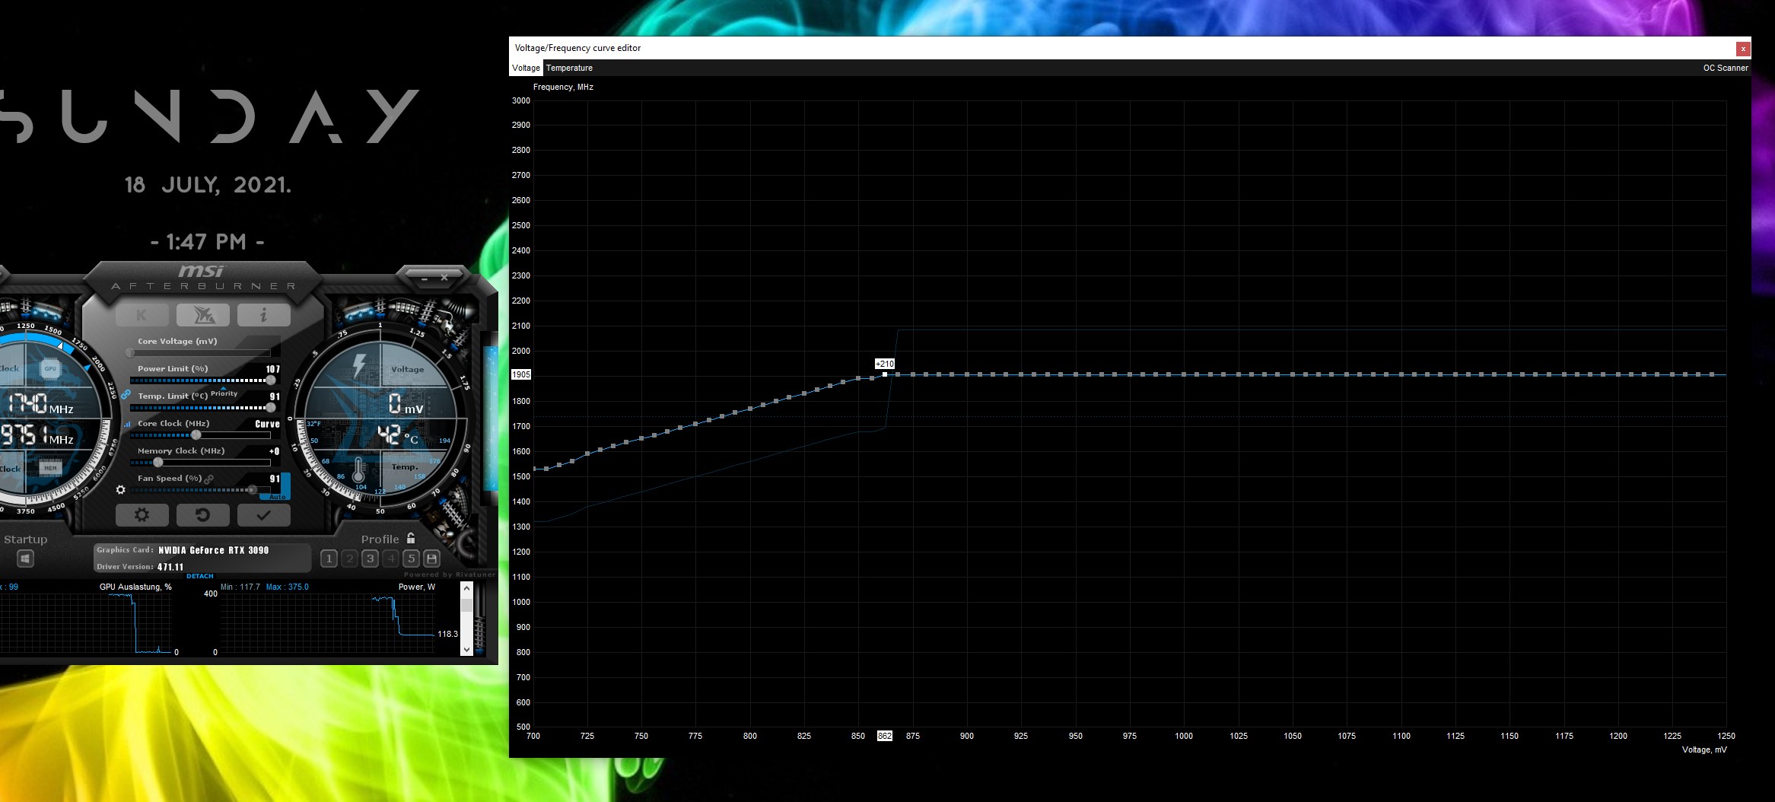Click the Temp. Limit value 91
Image resolution: width=1775 pixels, height=802 pixels.
[275, 396]
